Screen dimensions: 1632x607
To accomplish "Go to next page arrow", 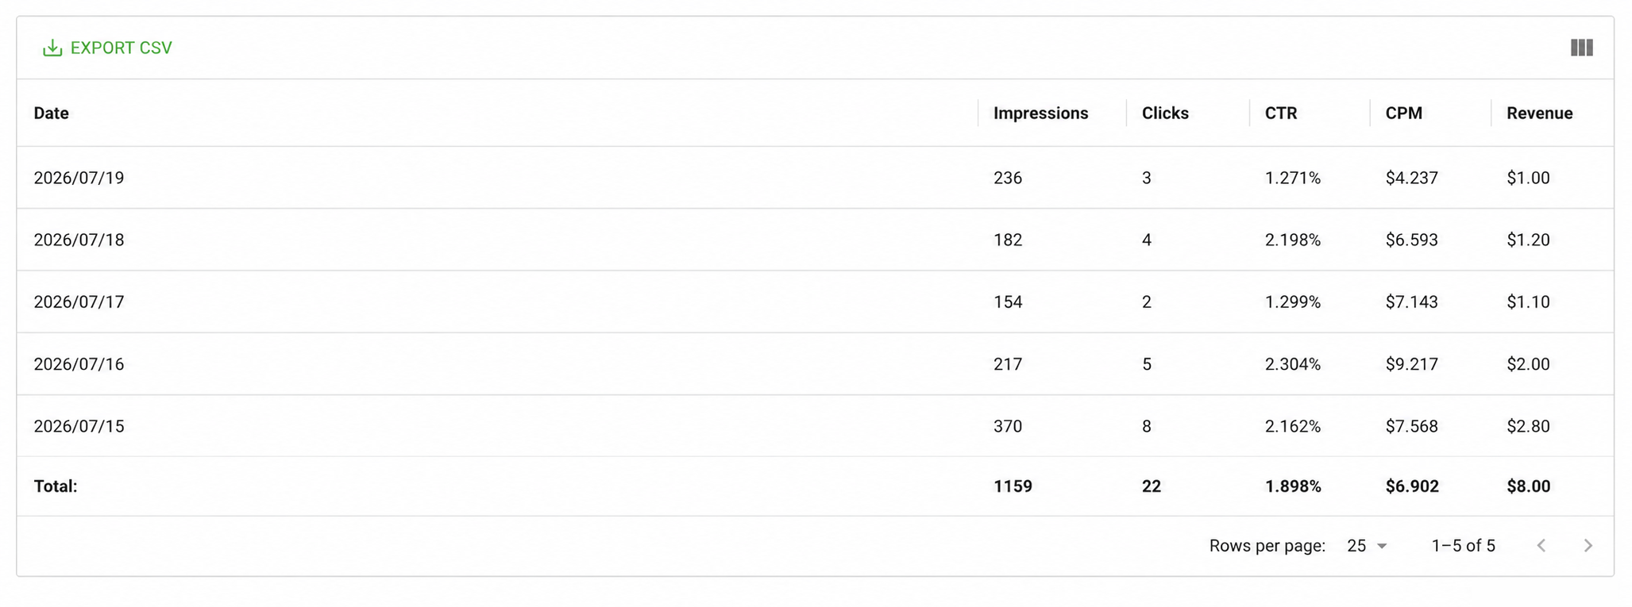I will (1588, 545).
